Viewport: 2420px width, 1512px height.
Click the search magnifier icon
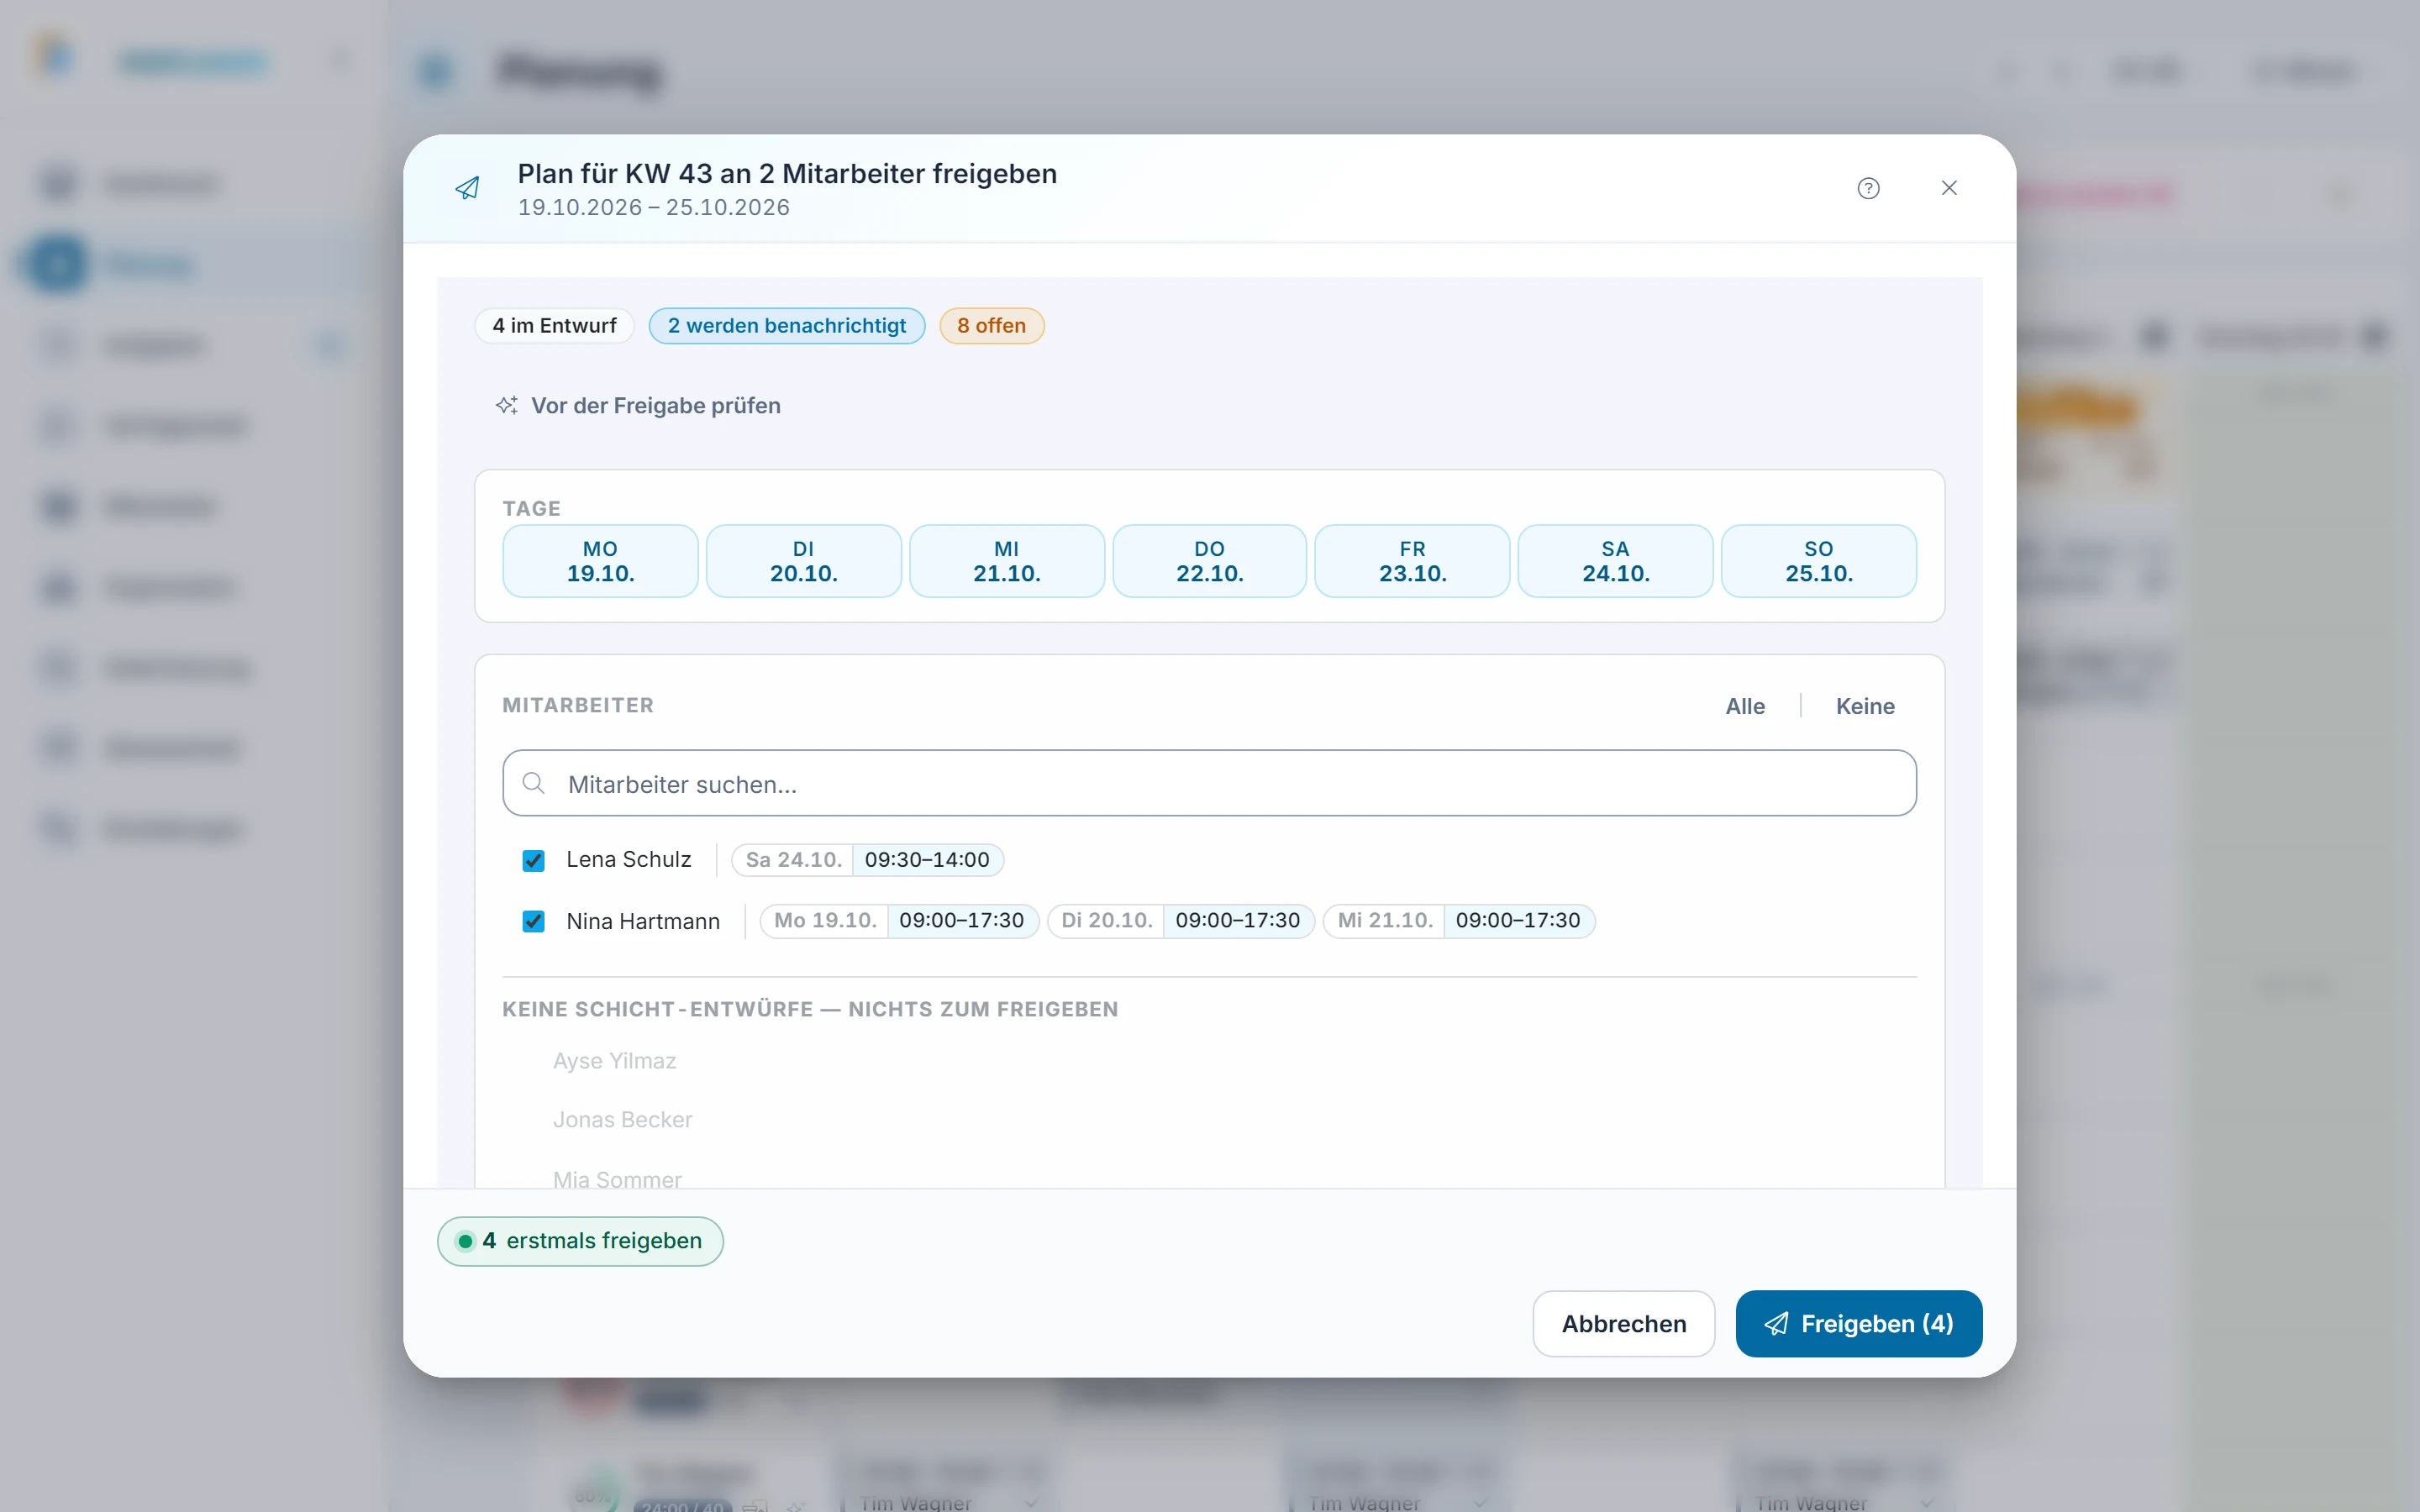pos(534,783)
